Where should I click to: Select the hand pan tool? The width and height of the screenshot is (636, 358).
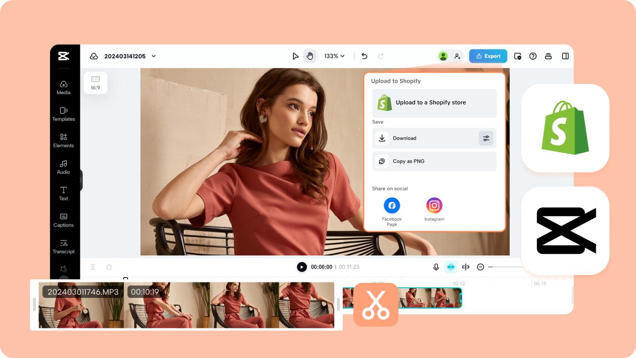tap(310, 56)
